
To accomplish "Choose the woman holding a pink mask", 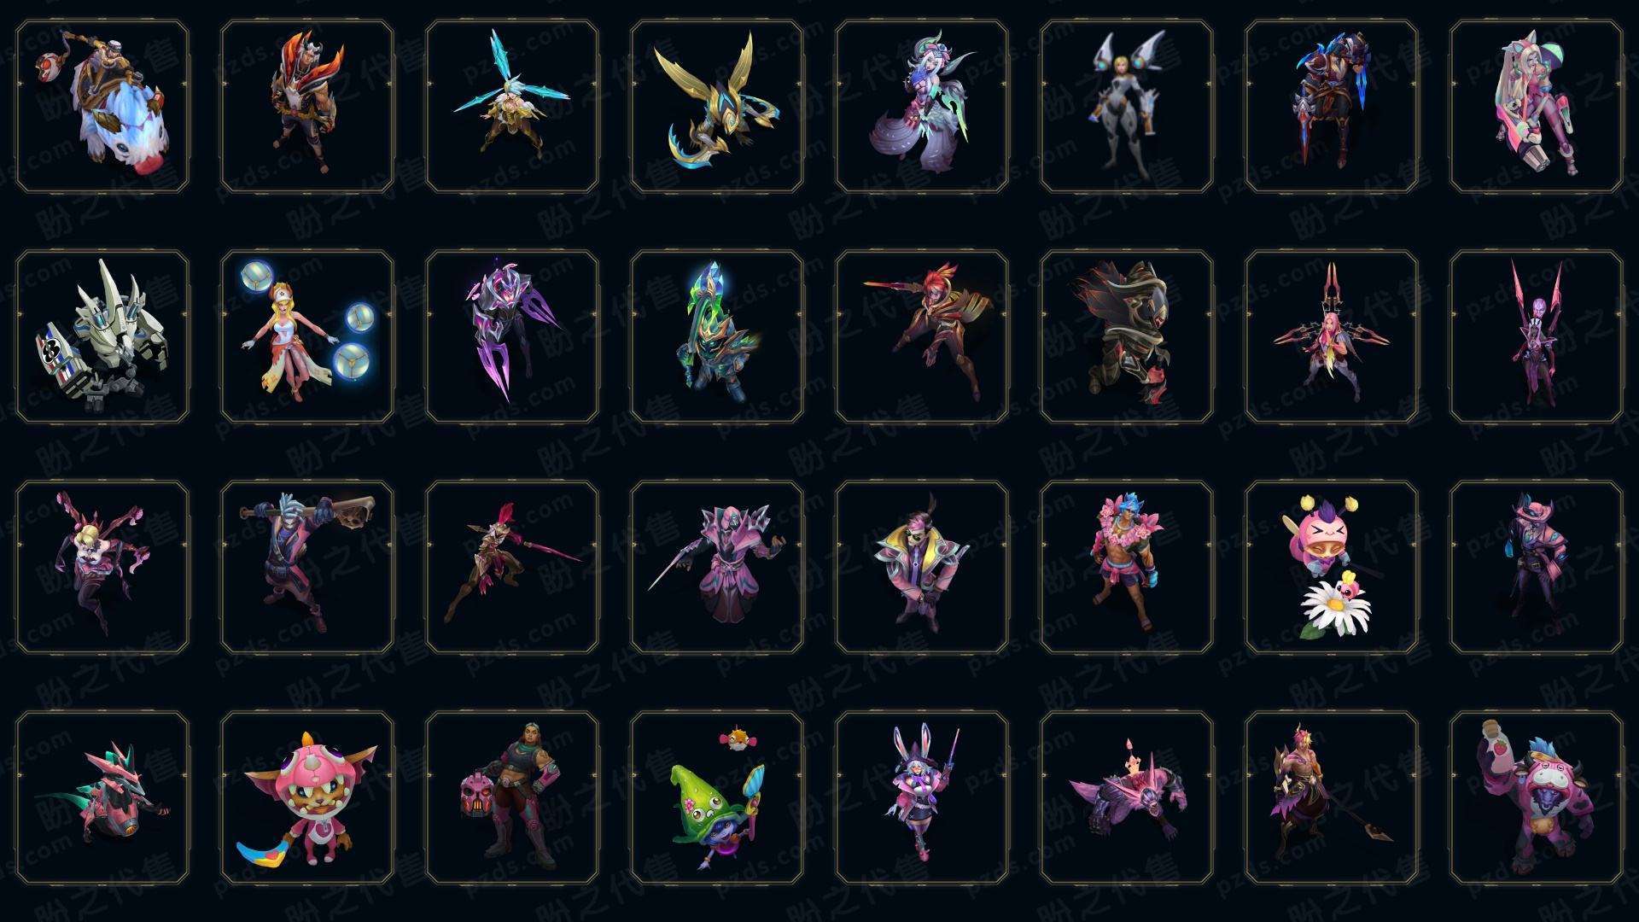I will click(x=512, y=797).
